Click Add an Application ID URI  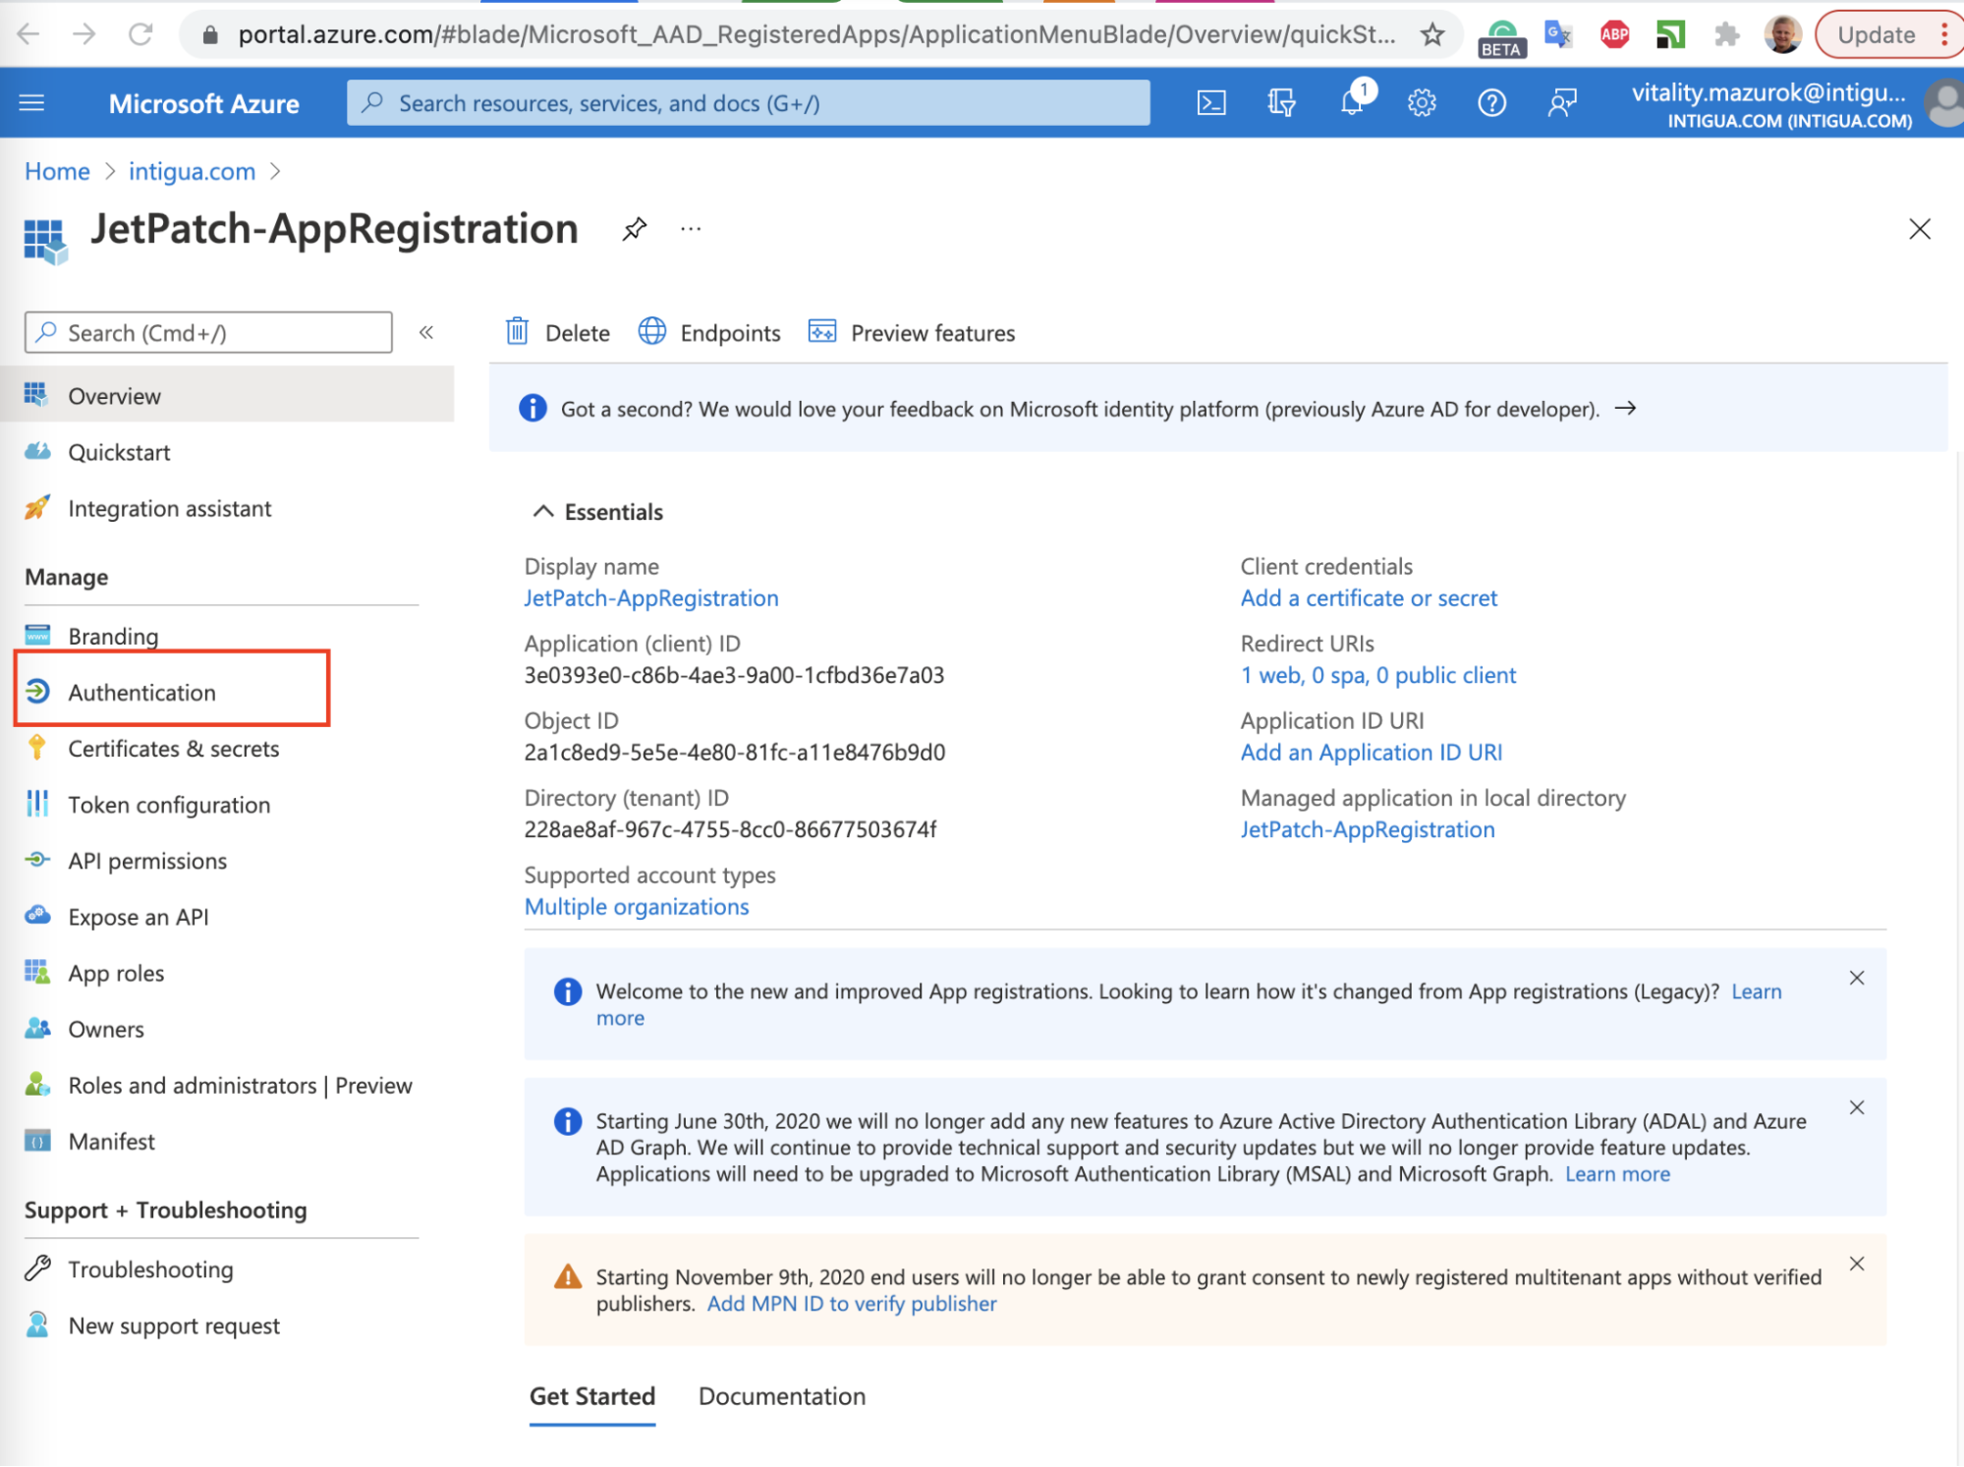(x=1371, y=752)
